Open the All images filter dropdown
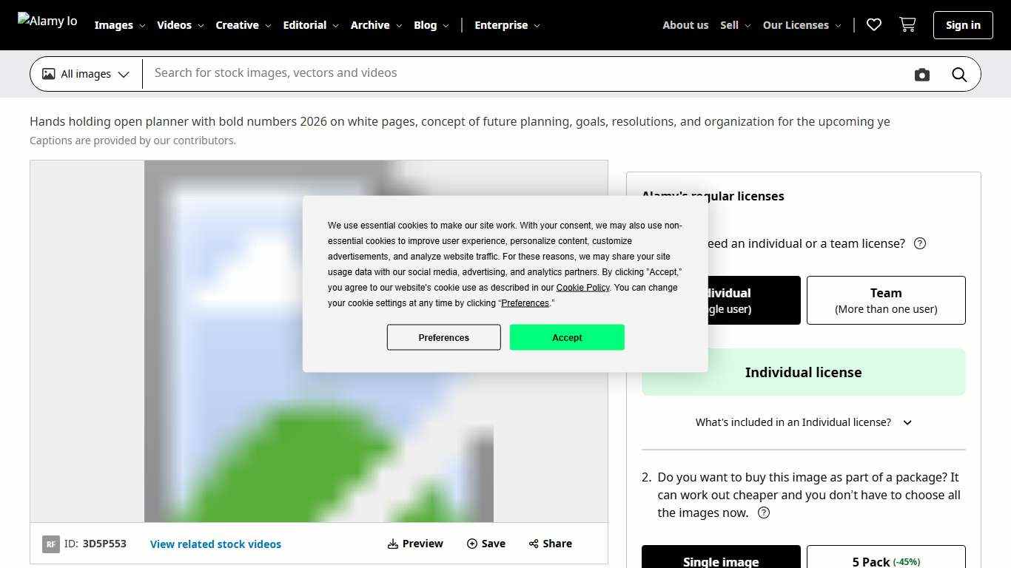 click(86, 74)
